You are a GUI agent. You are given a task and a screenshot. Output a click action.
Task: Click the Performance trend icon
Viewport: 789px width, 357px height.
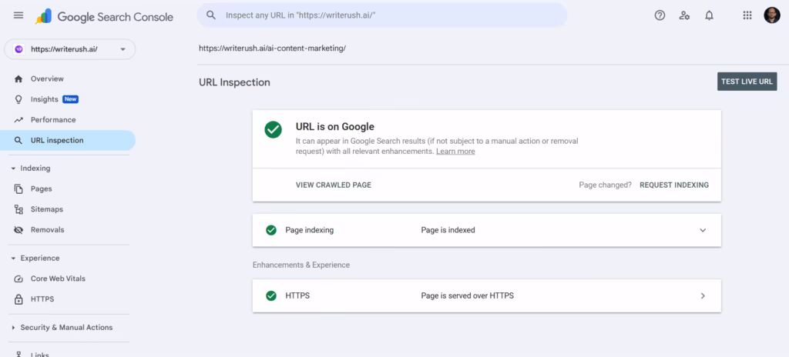tap(18, 120)
